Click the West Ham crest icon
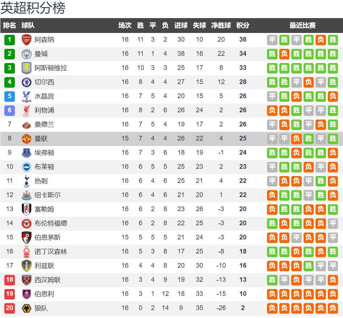Screen dimensions: 343x318 (27, 280)
